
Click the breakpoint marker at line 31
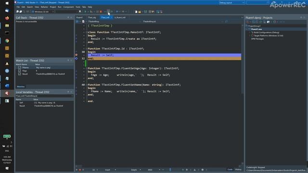coord(77,55)
